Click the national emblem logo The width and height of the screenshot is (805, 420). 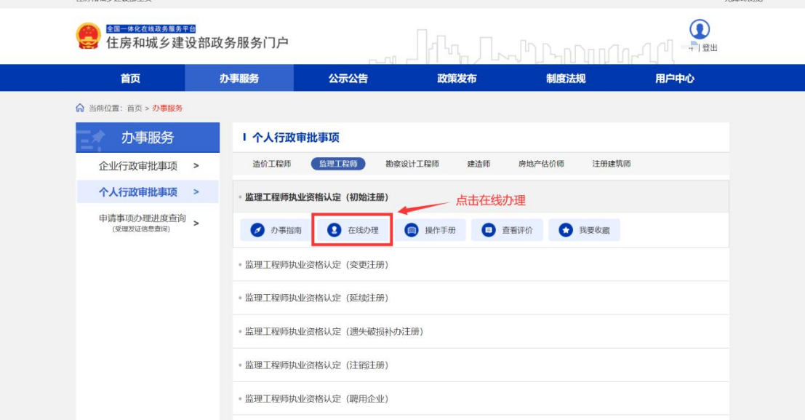[x=89, y=37]
